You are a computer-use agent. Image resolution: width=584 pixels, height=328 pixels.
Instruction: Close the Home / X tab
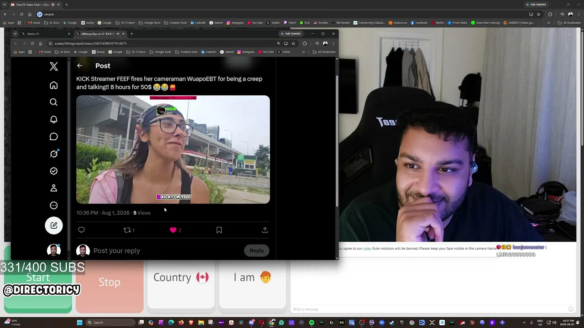(x=69, y=34)
